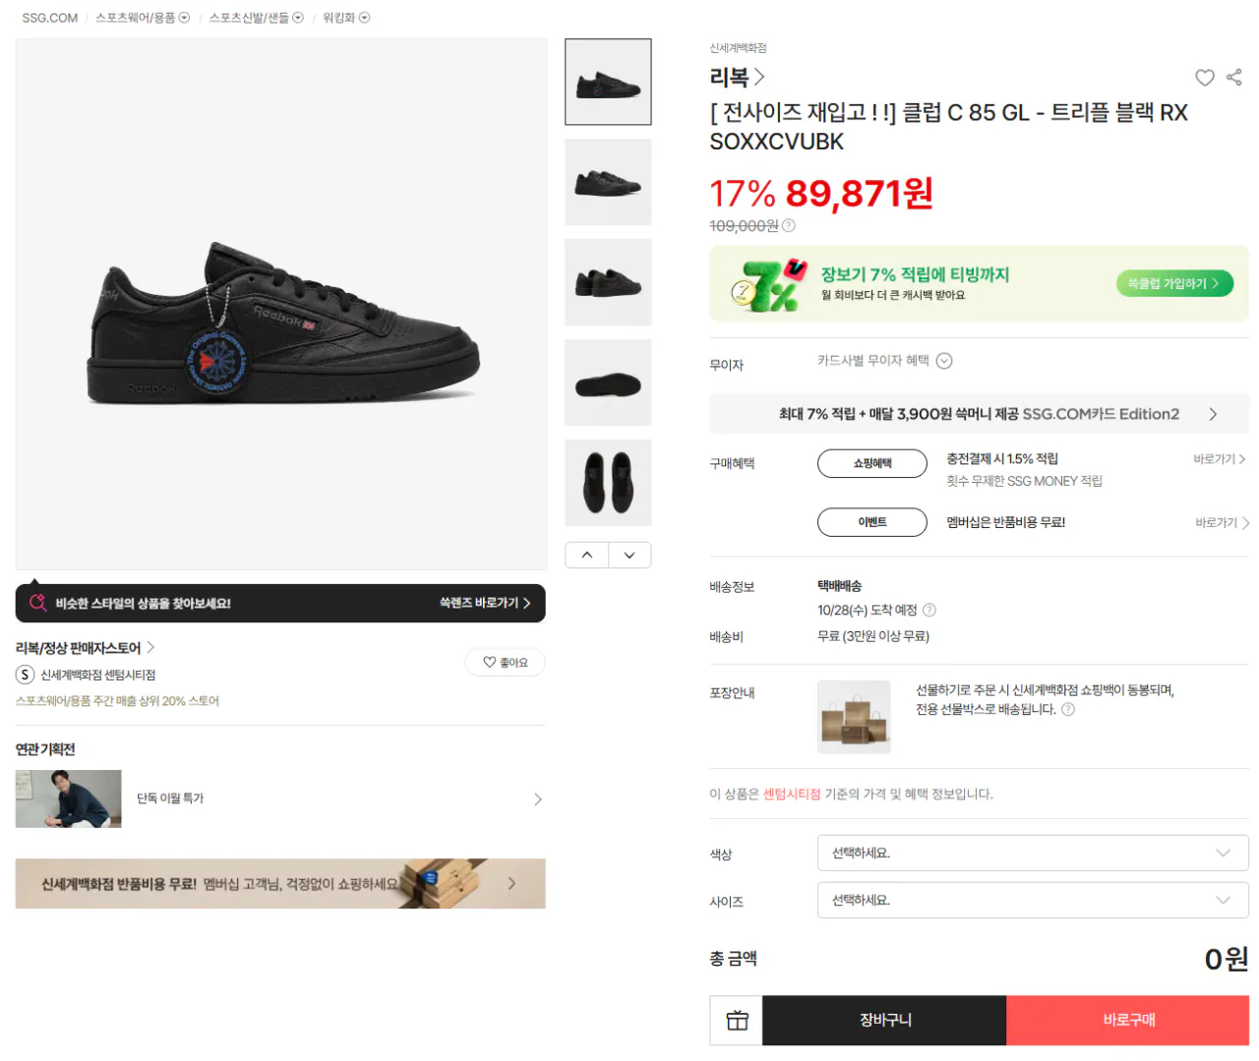This screenshot has width=1259, height=1061.
Task: Click the question icon after gift box notice
Action: pos(1068,709)
